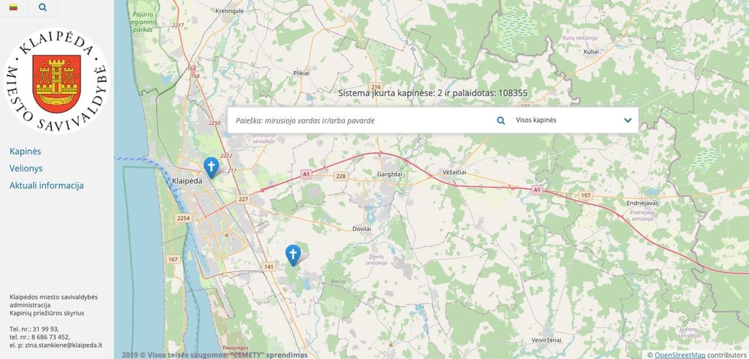Image resolution: width=749 pixels, height=359 pixels.
Task: Click the Lithuanian flag language icon
Action: pos(13,8)
